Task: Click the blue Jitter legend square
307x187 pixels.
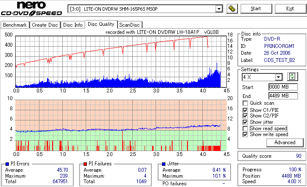Action: [x=164, y=164]
